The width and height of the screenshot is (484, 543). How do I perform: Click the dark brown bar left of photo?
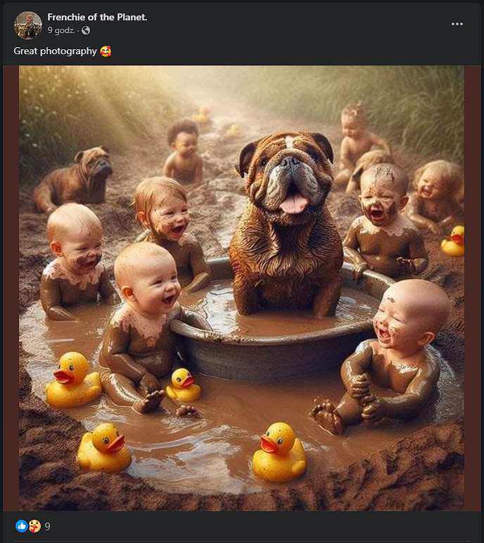click(x=11, y=288)
